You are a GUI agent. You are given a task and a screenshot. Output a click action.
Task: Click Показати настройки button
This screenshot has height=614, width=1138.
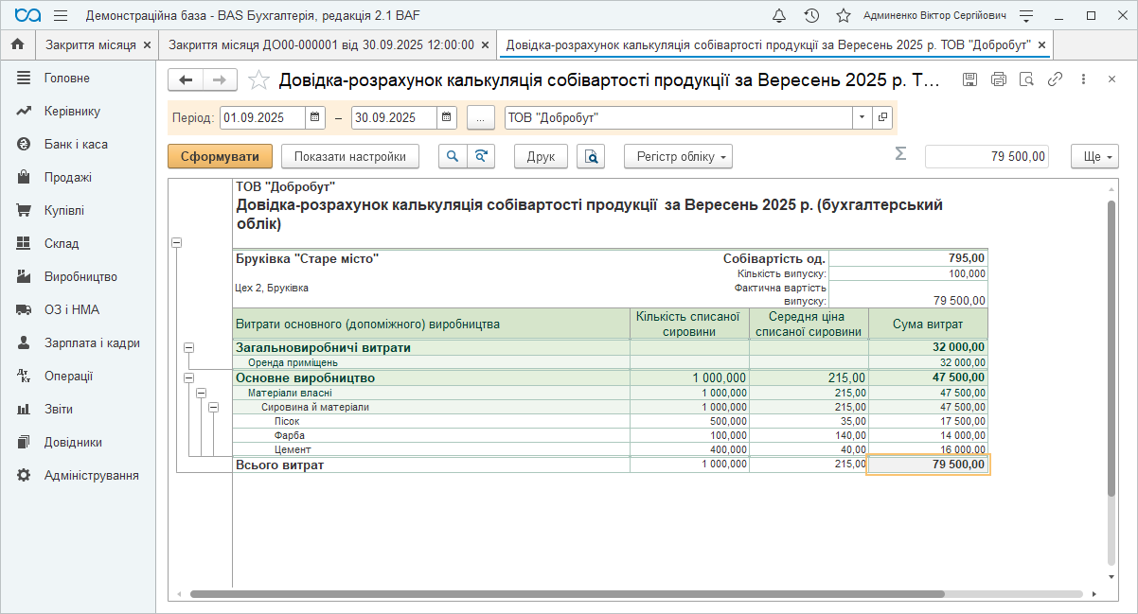350,157
